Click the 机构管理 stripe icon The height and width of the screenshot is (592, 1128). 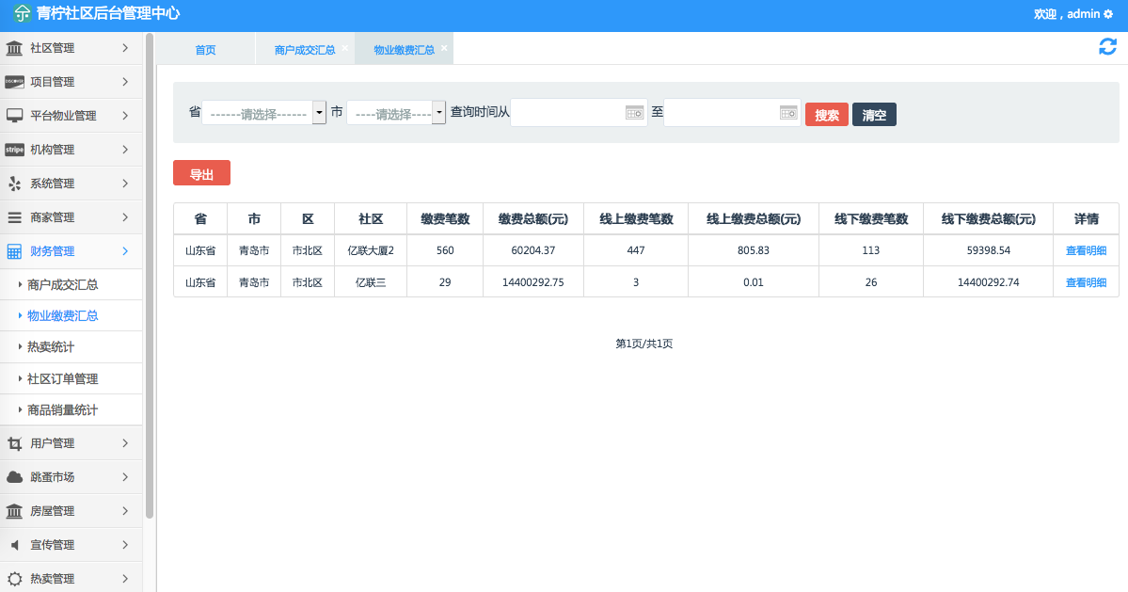(x=14, y=150)
